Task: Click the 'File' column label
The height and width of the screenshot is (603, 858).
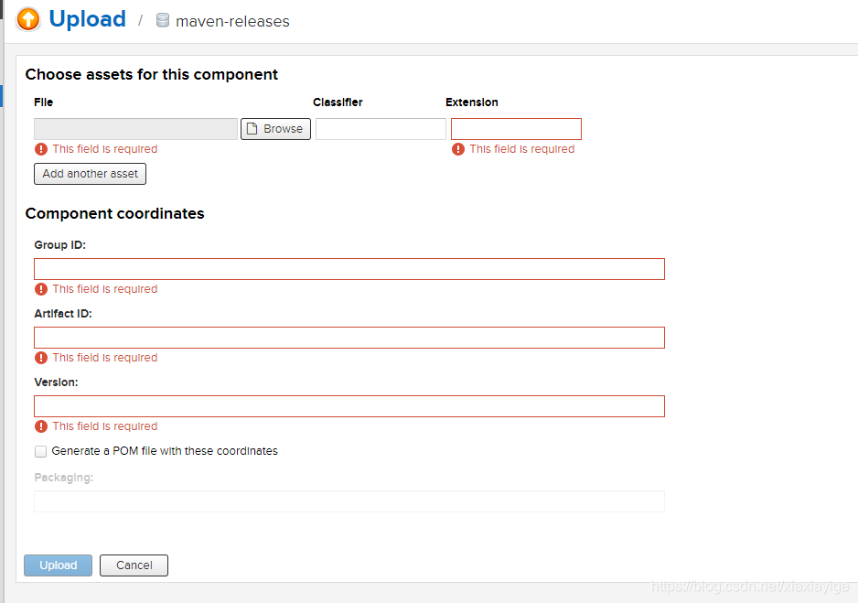Action: coord(44,102)
